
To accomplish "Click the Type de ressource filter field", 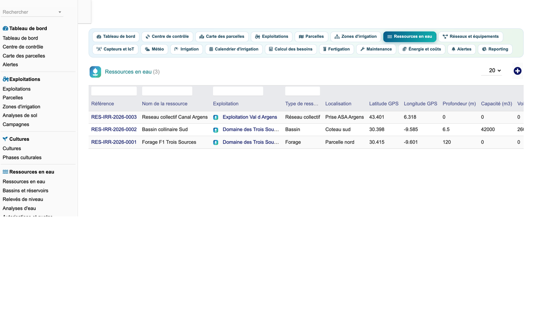I will pos(303,91).
